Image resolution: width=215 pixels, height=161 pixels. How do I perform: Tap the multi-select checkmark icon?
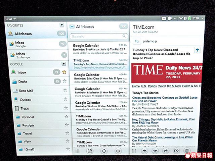click(x=118, y=151)
